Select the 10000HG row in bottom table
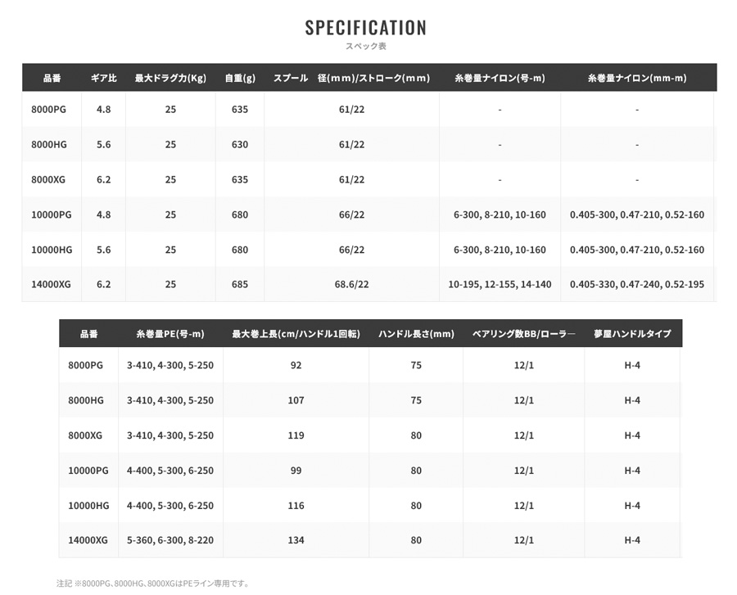The image size is (737, 595). pyautogui.click(x=370, y=505)
